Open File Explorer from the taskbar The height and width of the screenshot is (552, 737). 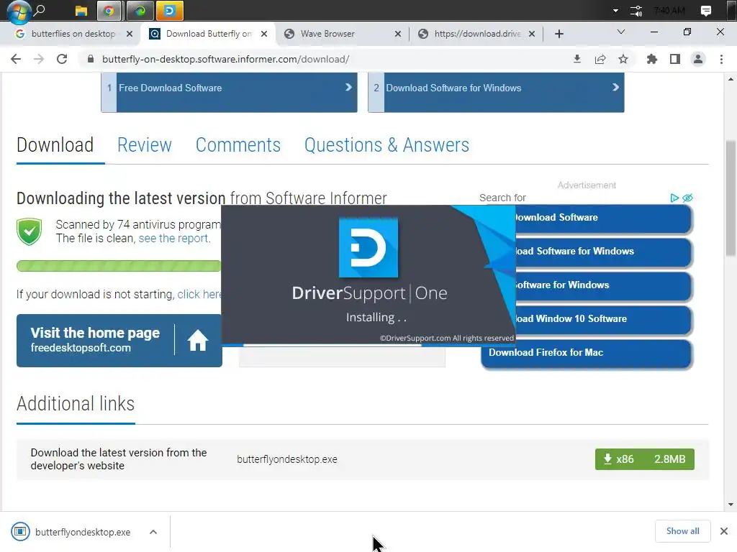(x=81, y=10)
